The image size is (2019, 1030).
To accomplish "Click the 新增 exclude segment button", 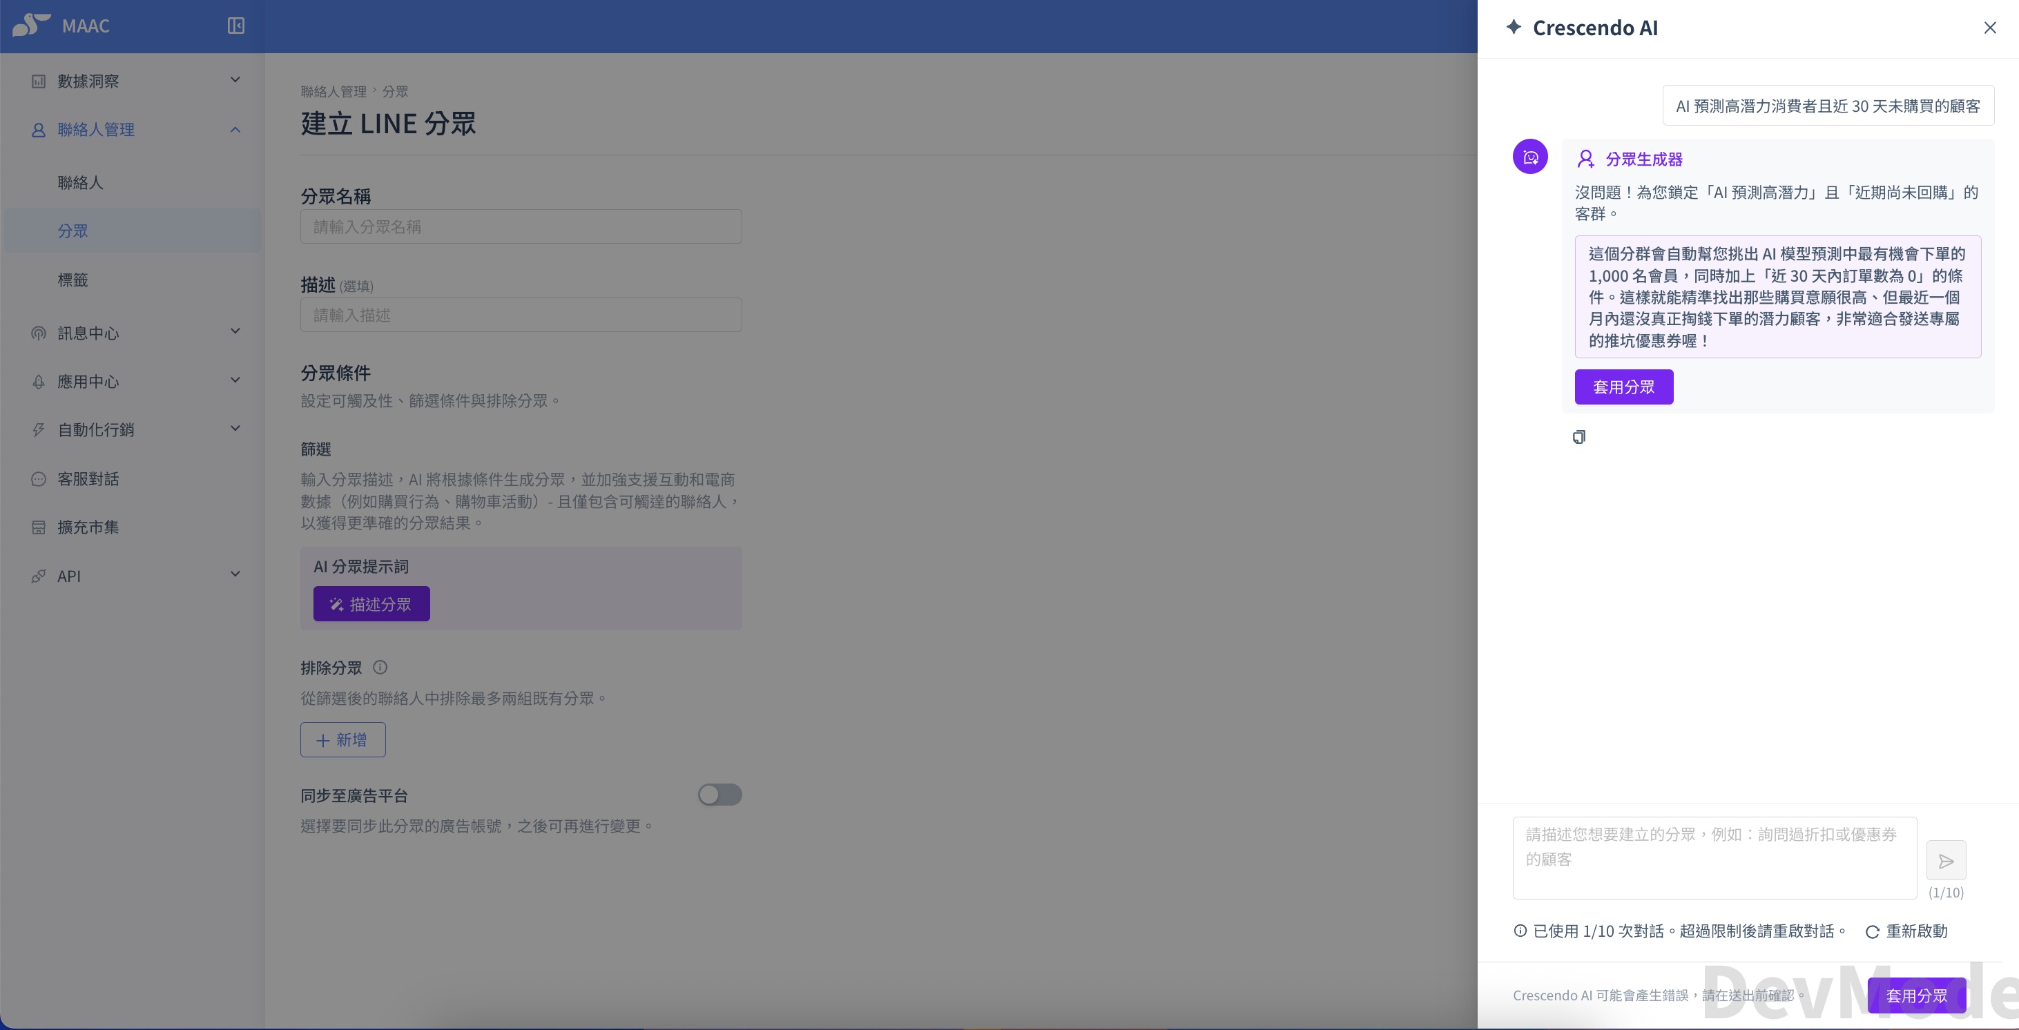I will click(342, 739).
